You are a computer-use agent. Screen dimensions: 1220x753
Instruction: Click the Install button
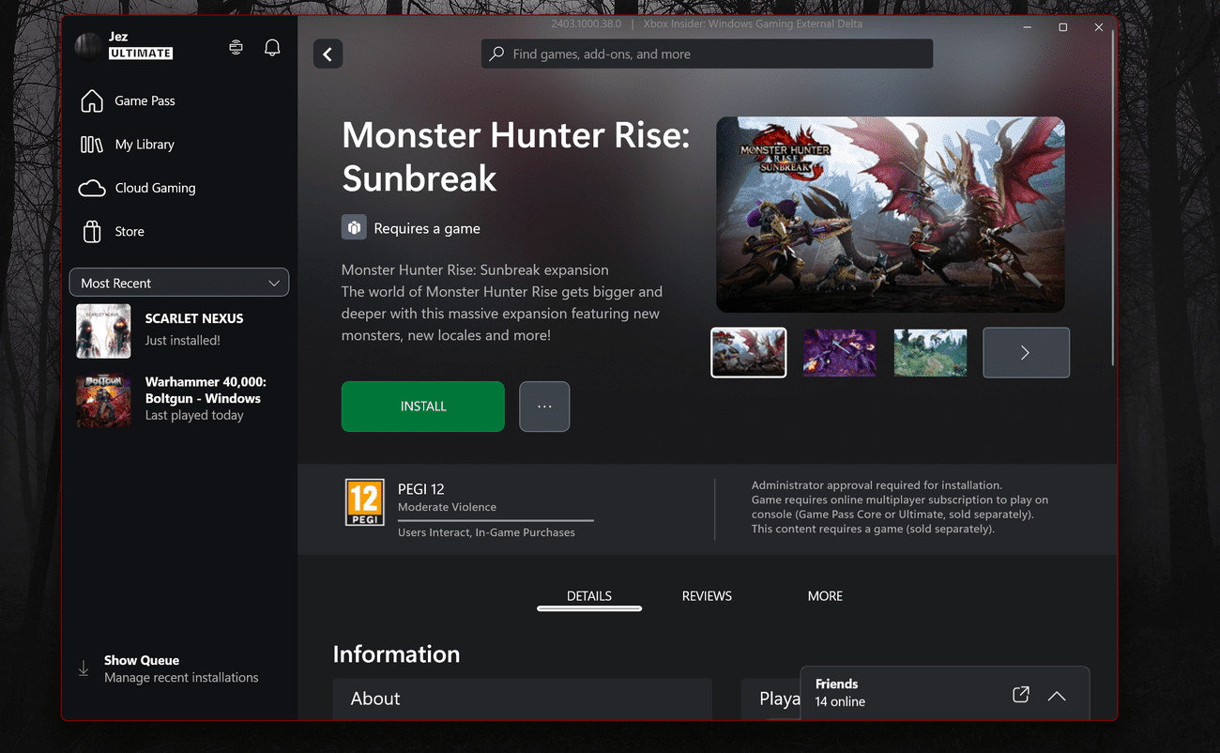point(422,406)
